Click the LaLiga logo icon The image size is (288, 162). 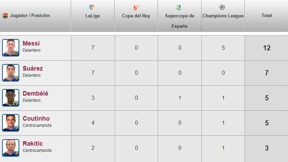pos(92,7)
